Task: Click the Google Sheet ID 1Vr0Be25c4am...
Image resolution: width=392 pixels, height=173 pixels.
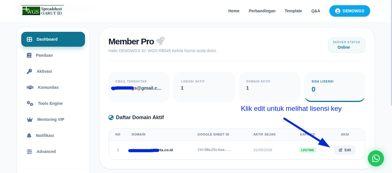Action: coord(214,150)
